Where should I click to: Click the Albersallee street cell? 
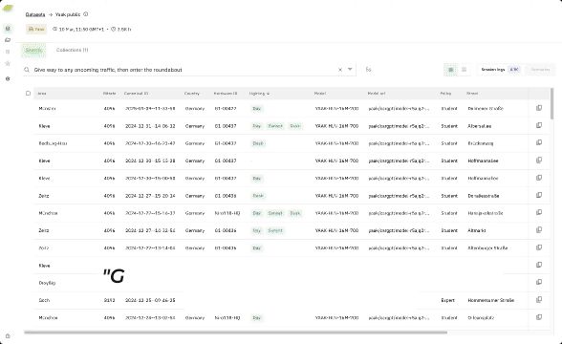(x=480, y=126)
